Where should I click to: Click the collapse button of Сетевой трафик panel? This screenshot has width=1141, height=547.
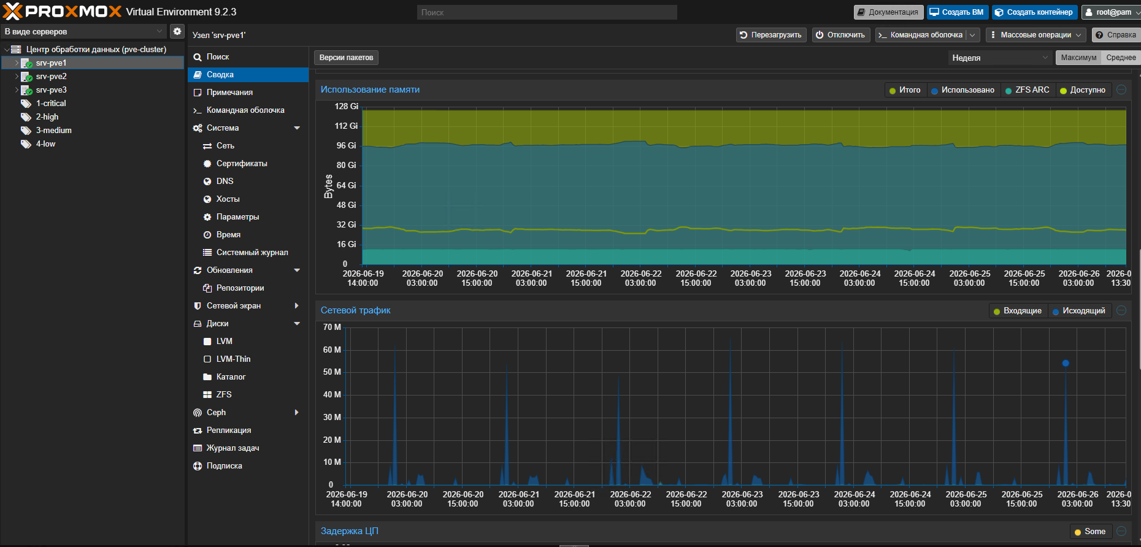(1121, 310)
